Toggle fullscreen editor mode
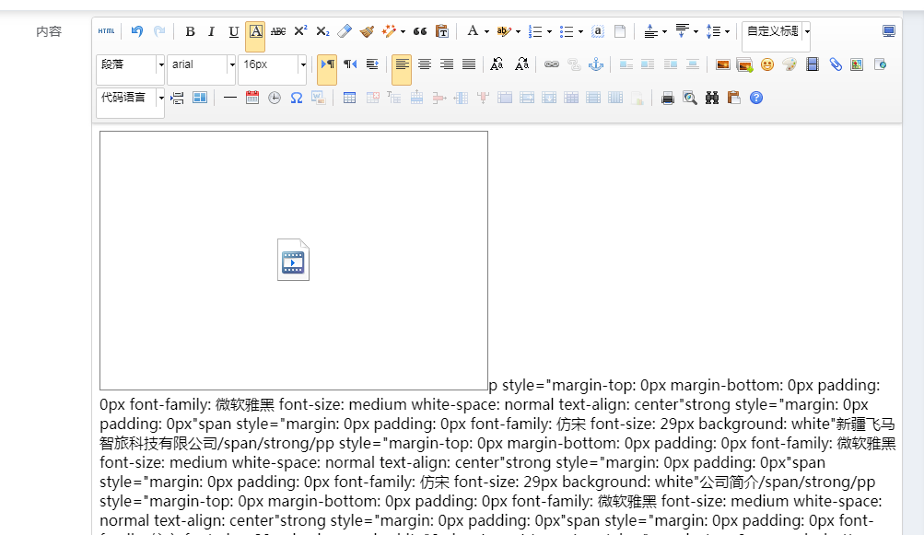The image size is (924, 535). pyautogui.click(x=888, y=31)
